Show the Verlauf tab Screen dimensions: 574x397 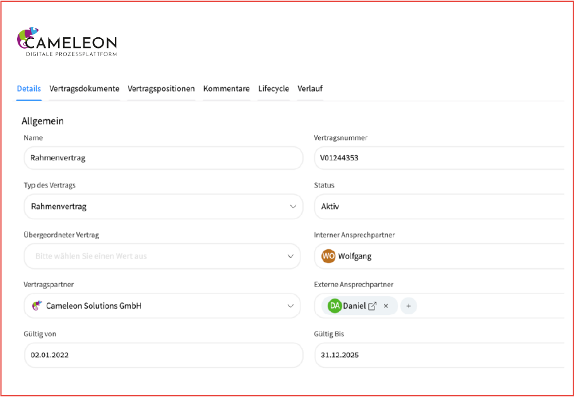coord(310,89)
